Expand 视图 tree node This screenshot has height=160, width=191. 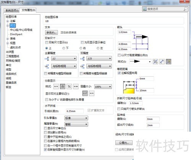click(x=8, y=43)
